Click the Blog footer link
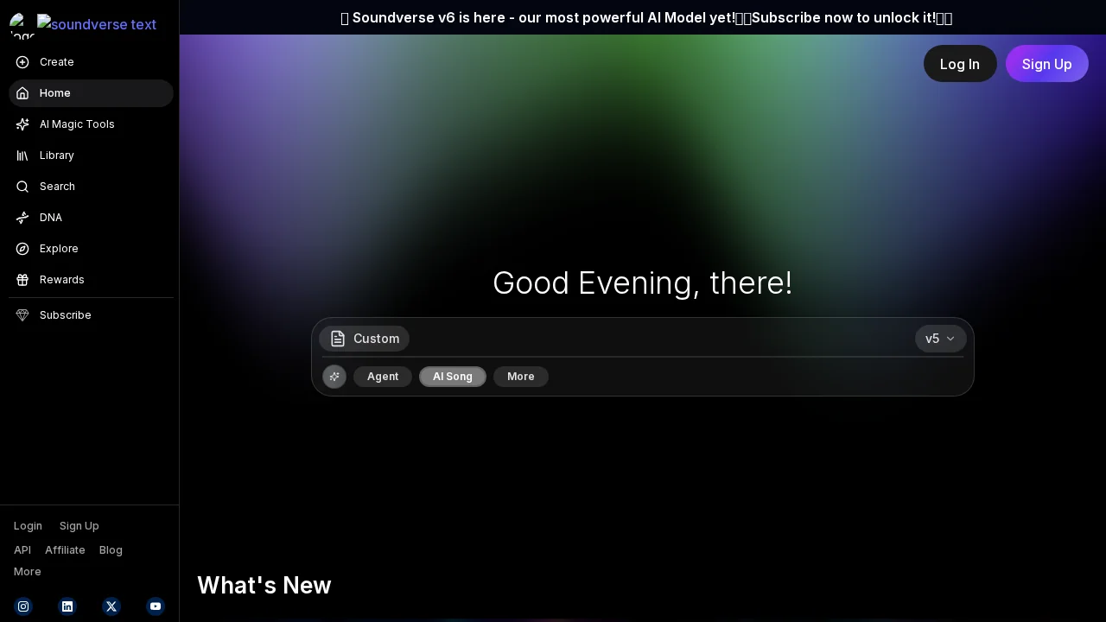The image size is (1106, 622). pyautogui.click(x=111, y=550)
